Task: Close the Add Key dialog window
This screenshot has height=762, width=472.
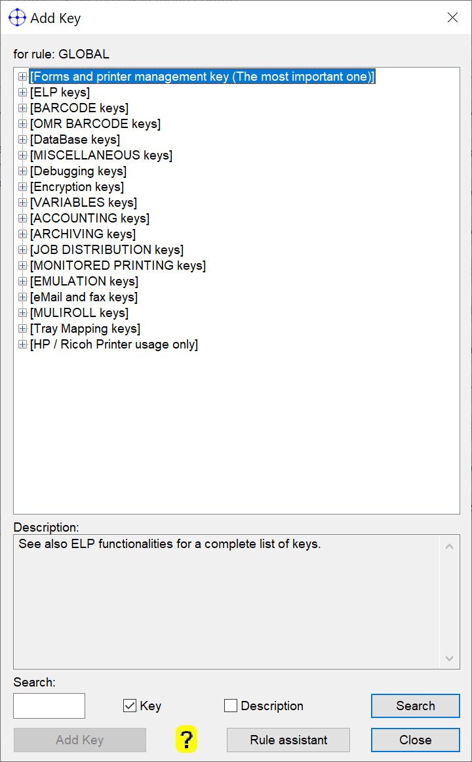Action: [x=415, y=740]
